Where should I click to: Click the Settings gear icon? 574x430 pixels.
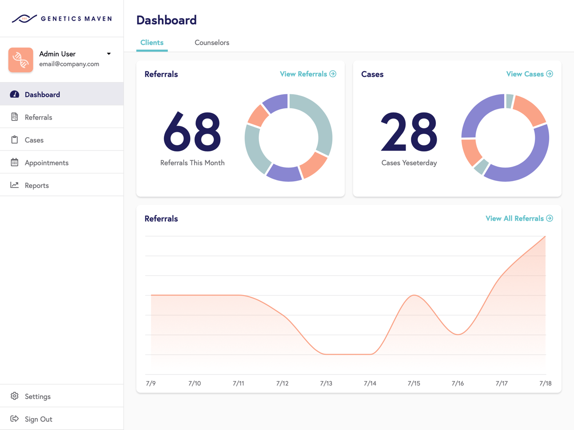click(x=15, y=396)
